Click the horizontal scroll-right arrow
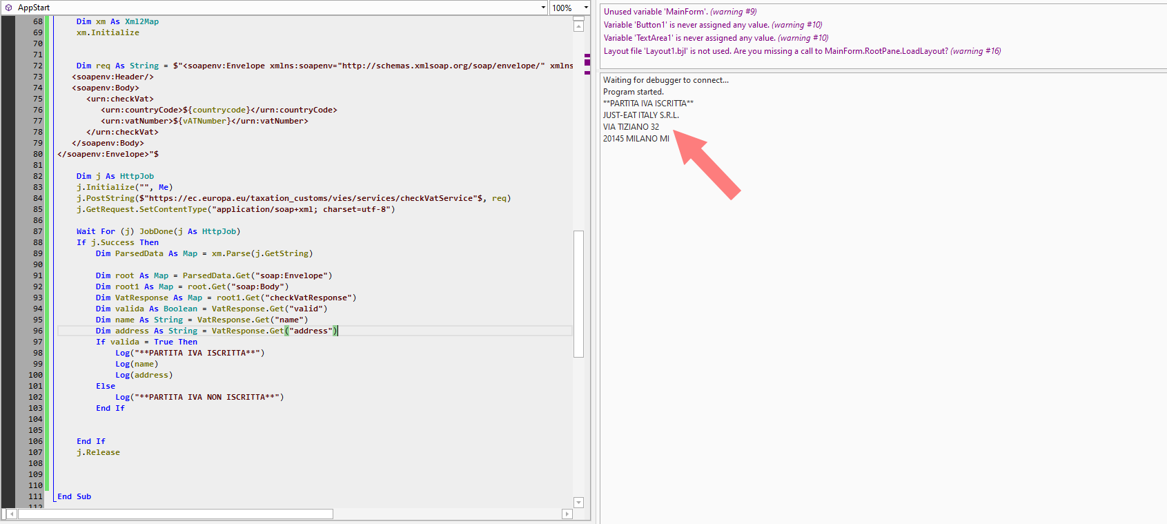Image resolution: width=1167 pixels, height=524 pixels. 567,514
